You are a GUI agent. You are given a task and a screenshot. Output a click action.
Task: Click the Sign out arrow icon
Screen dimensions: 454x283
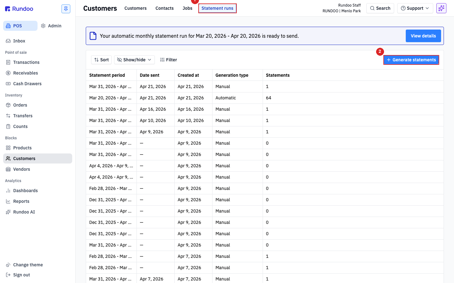[8, 275]
